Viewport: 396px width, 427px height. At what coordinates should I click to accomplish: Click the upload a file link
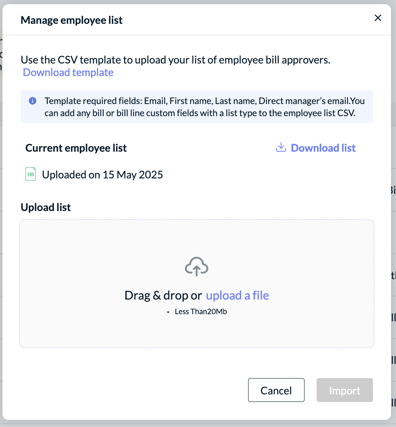[x=237, y=295]
